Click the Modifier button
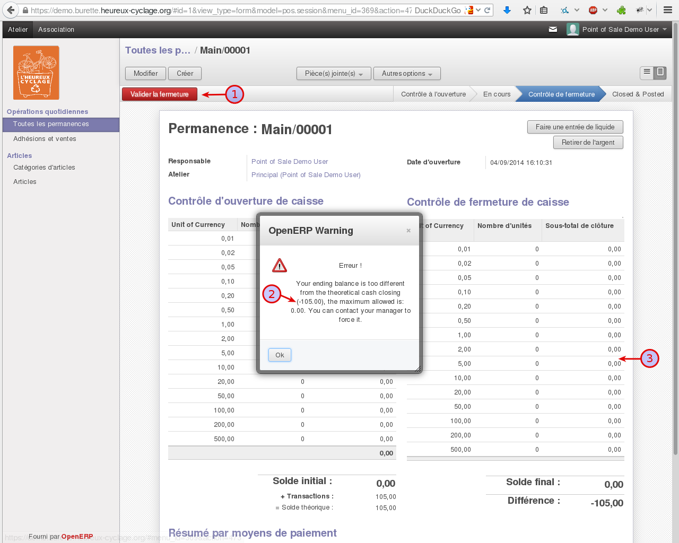 click(146, 74)
